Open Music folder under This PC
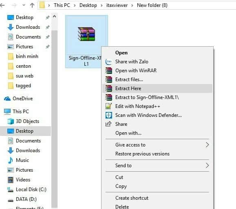The height and width of the screenshot is (209, 236). tap(18, 160)
